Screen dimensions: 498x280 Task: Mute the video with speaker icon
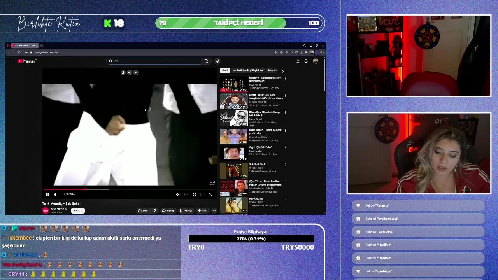coord(56,194)
